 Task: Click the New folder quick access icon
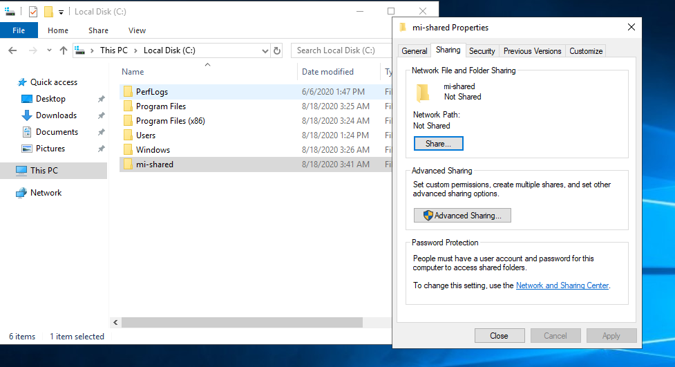click(x=48, y=12)
